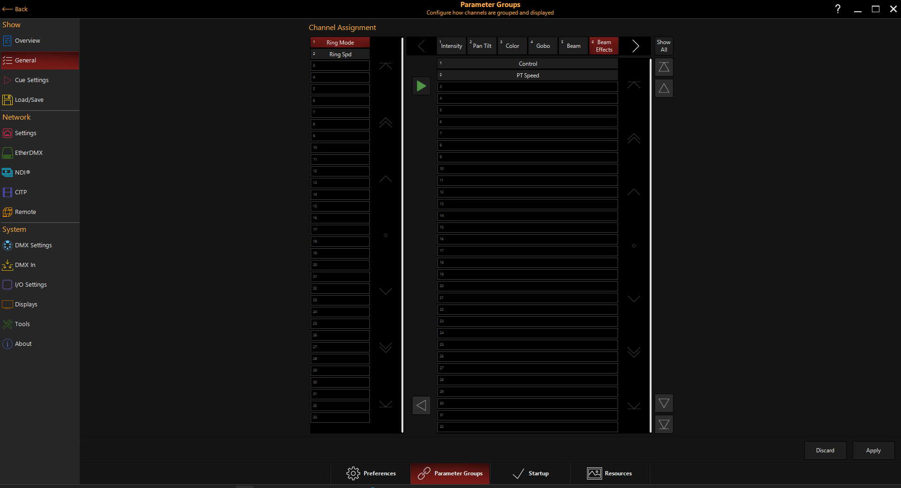This screenshot has width=901, height=488.
Task: Switch to the Startup tab
Action: tap(530, 473)
